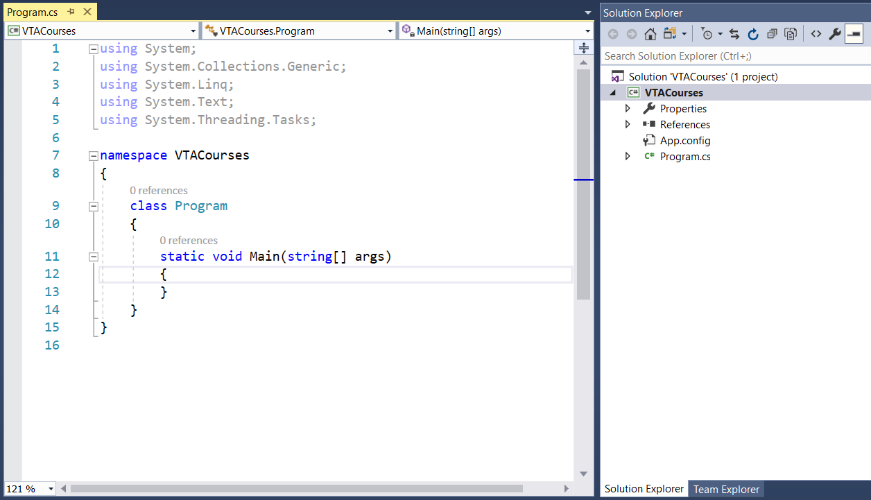Click the Properties wrench icon in tree
Screen dimensions: 871x500
coord(649,108)
